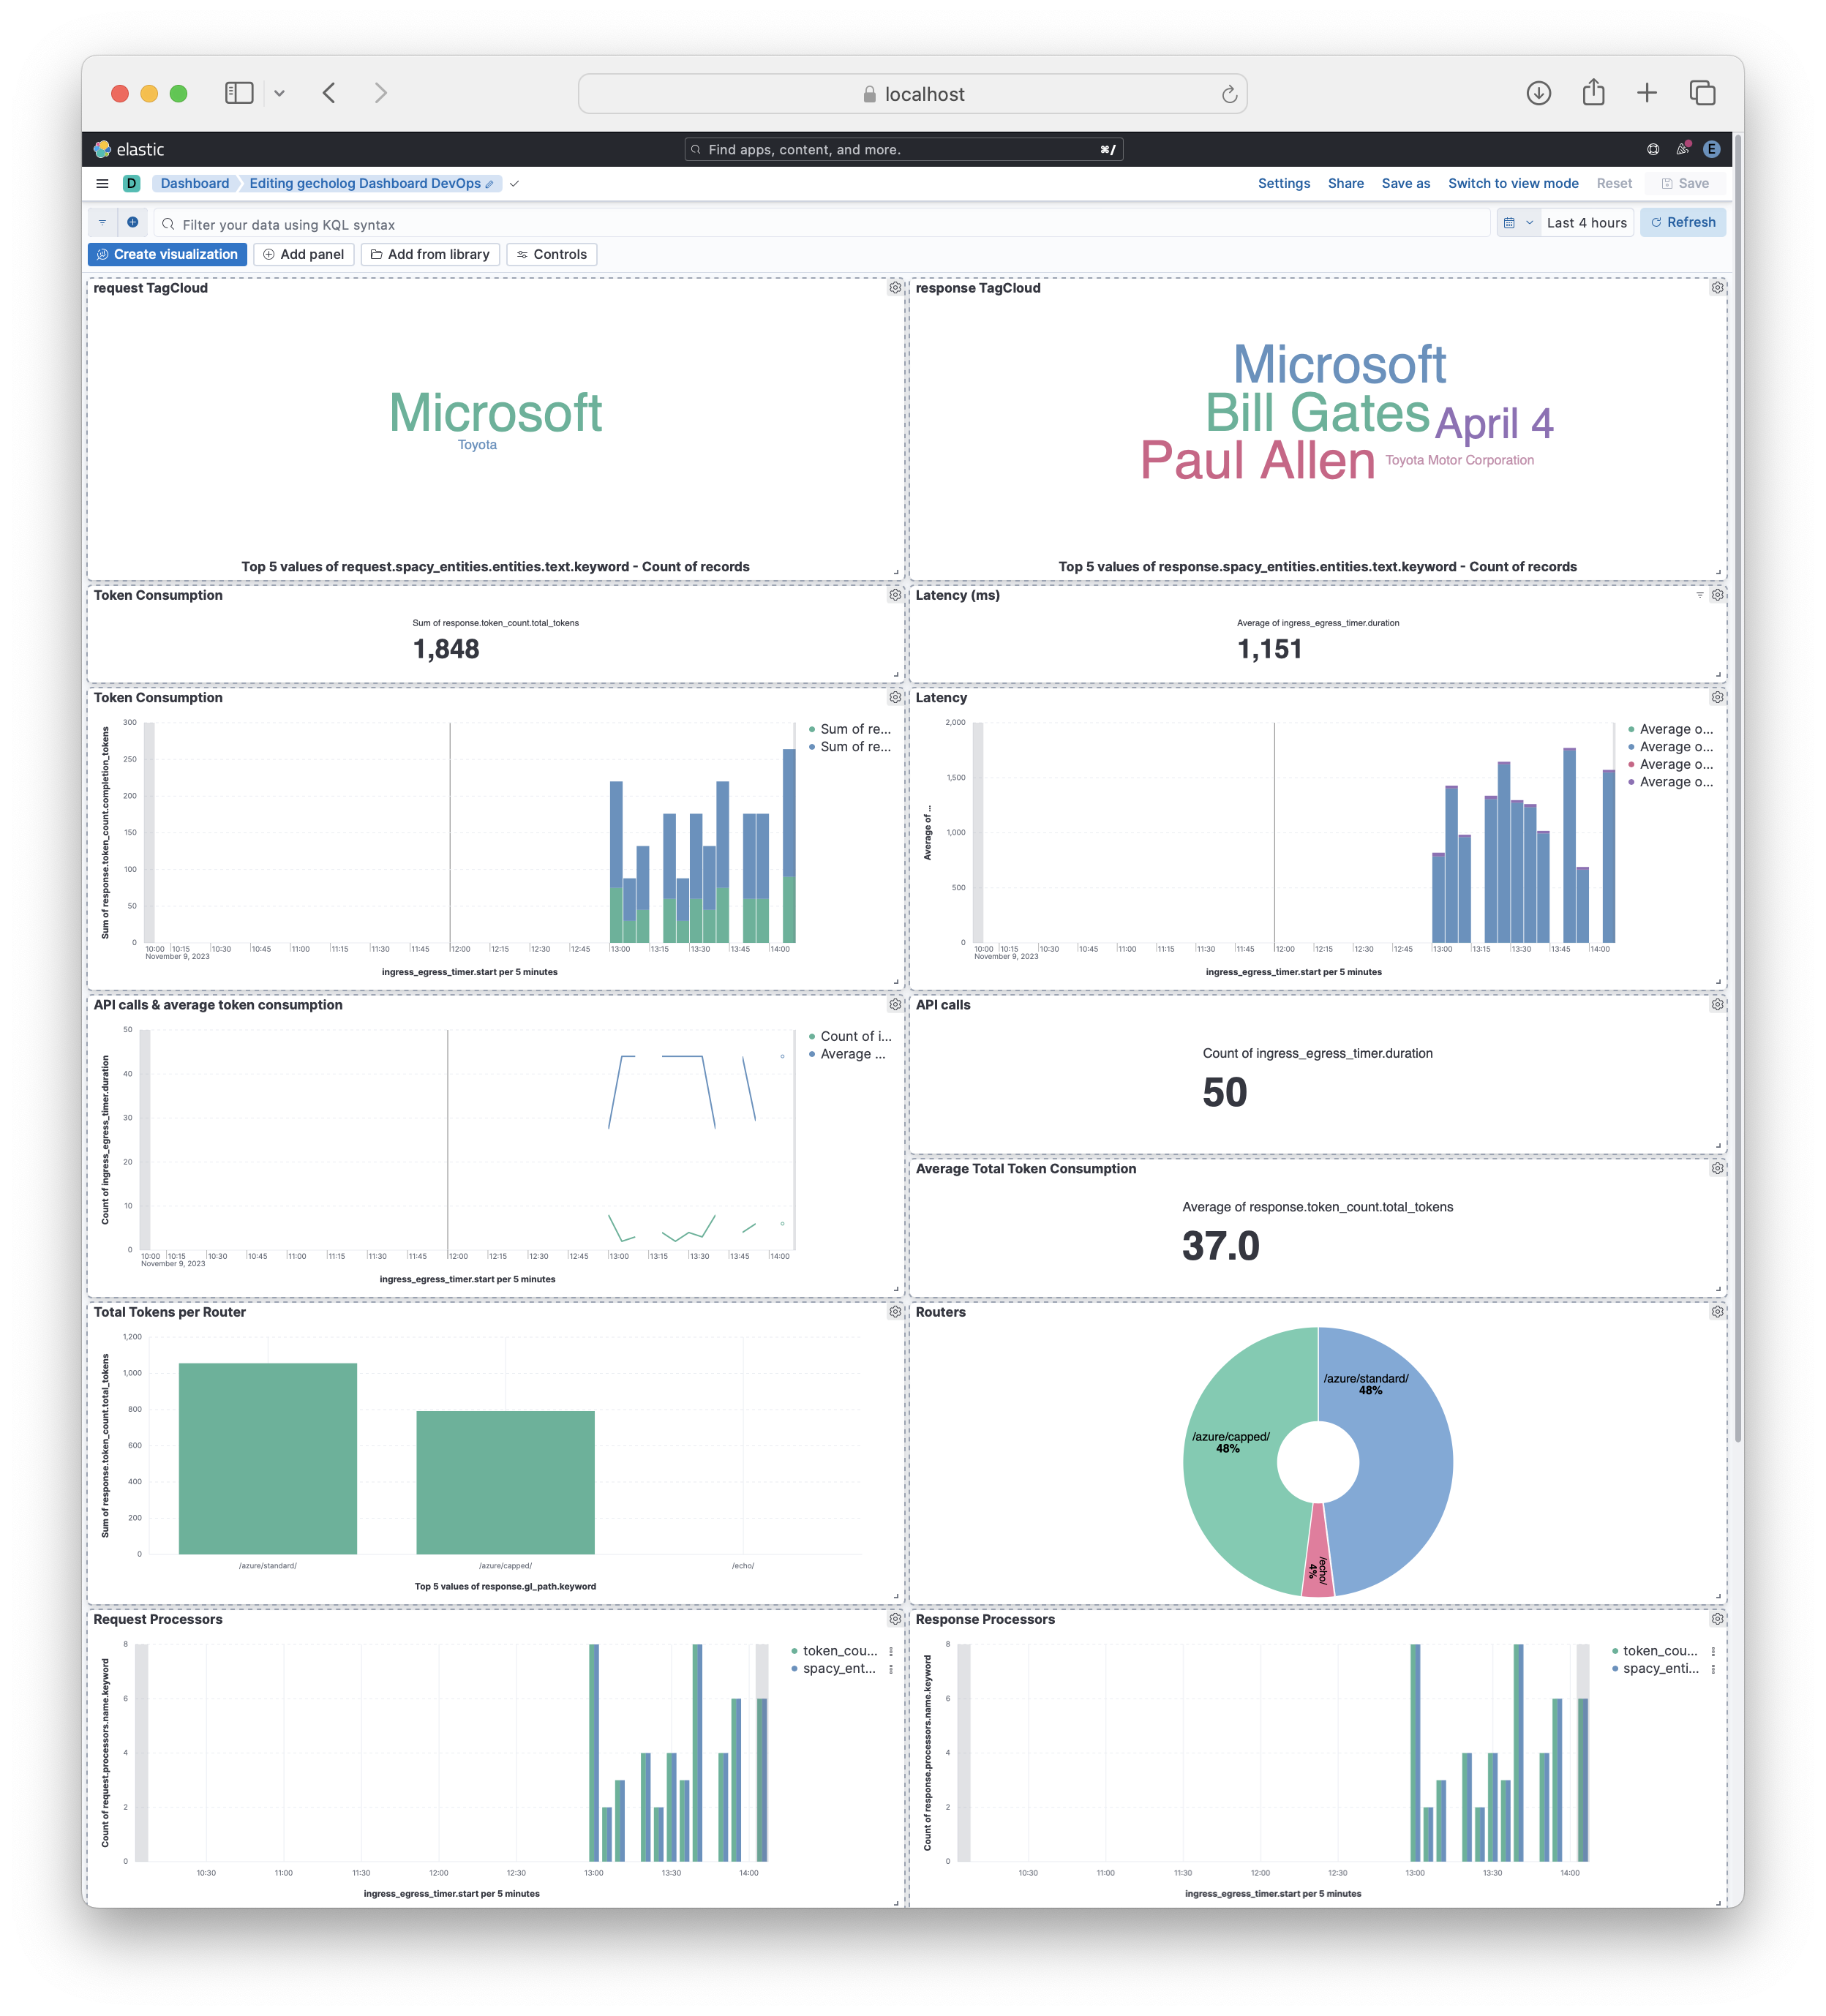
Task: Click the Save as menu option
Action: (1405, 183)
